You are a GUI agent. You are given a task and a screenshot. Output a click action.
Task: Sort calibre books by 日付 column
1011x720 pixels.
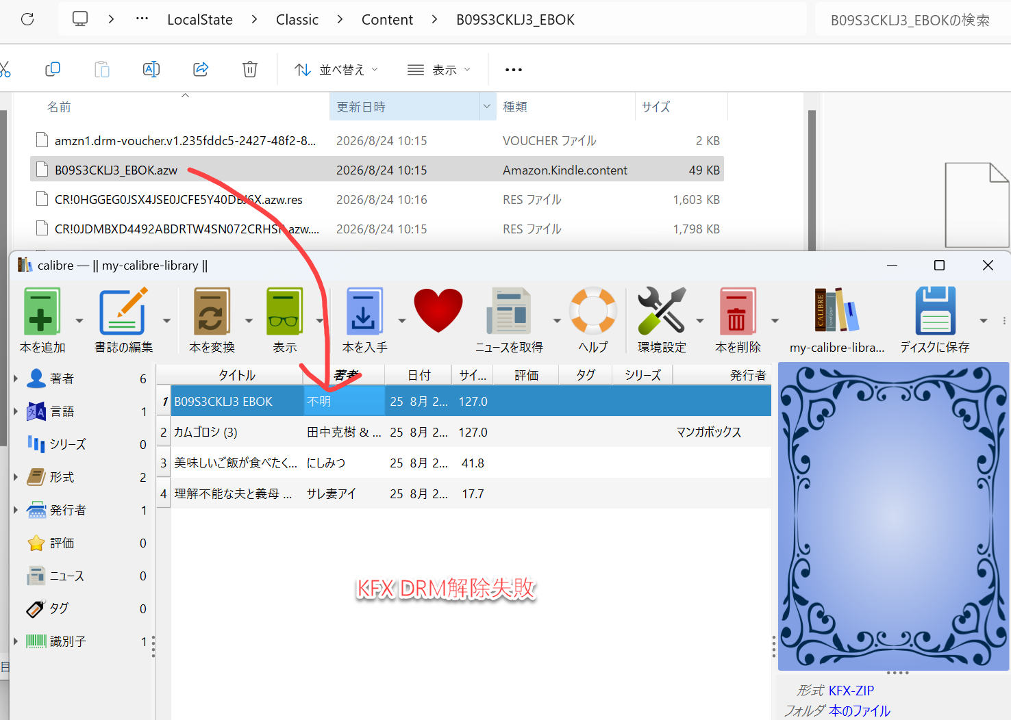419,375
